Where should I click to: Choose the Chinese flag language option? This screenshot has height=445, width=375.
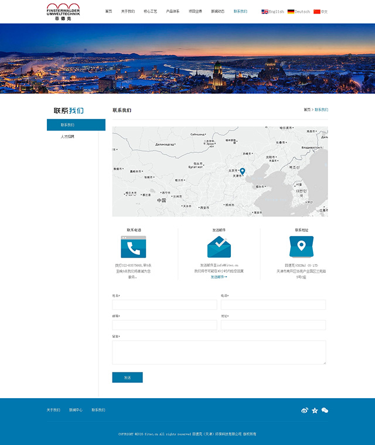pyautogui.click(x=317, y=12)
